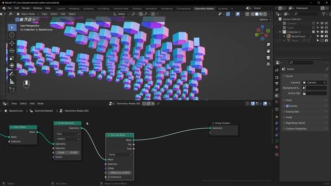Open the Output properties tab
331x186 pixels.
click(x=277, y=84)
